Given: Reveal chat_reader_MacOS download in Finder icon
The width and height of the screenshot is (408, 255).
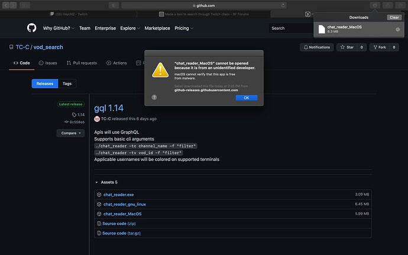Looking at the screenshot, I should coord(397,30).
